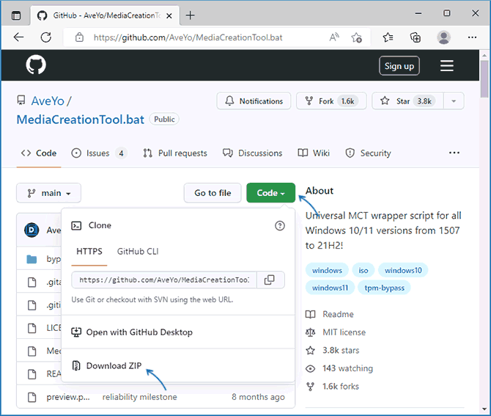Open the reliability milestone commit message
Screen dimensions: 491x416
[x=139, y=397]
